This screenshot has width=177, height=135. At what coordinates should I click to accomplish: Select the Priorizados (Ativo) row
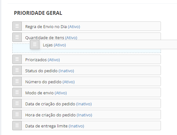(87, 59)
